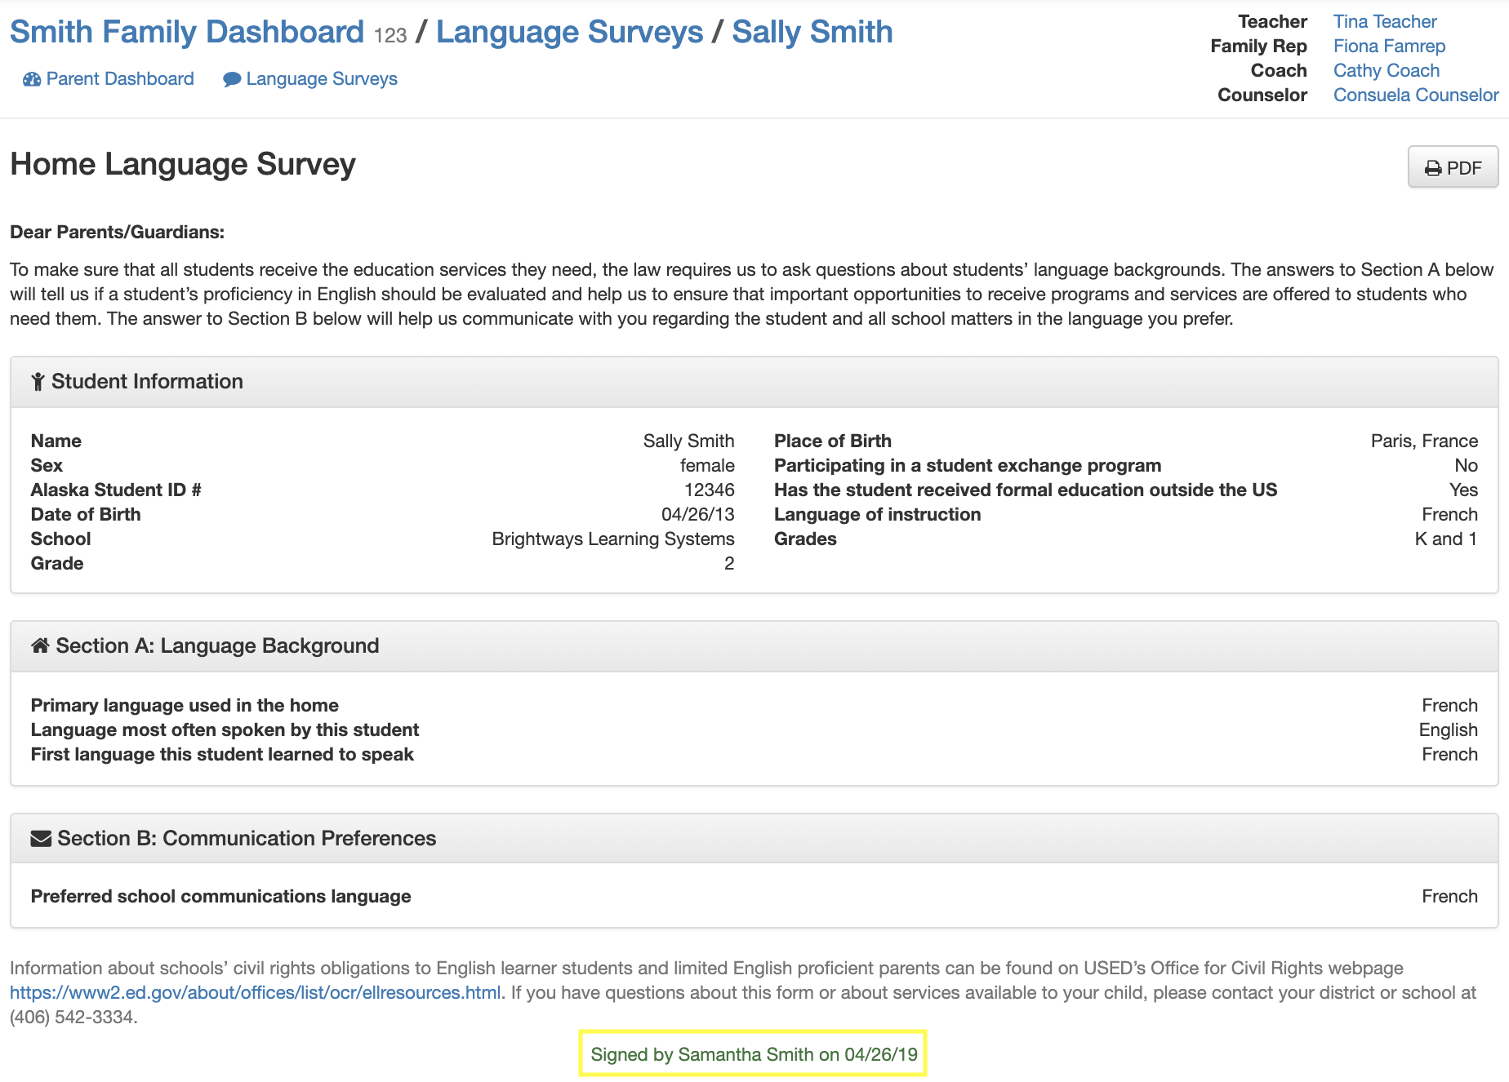Screen dimensions: 1509x1082
Task: Open Consuela Counselor profile link
Action: [x=1416, y=95]
